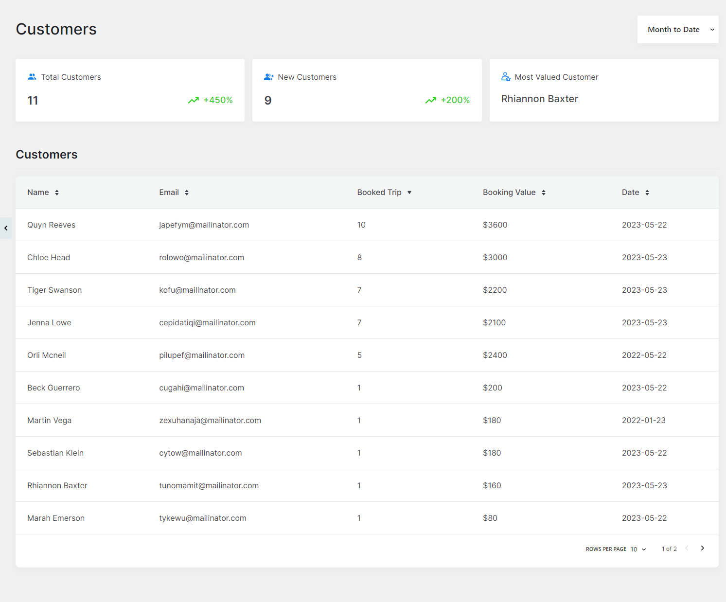The height and width of the screenshot is (602, 726).
Task: Open Rhiannon Baxter most valued customer card
Action: pos(604,90)
